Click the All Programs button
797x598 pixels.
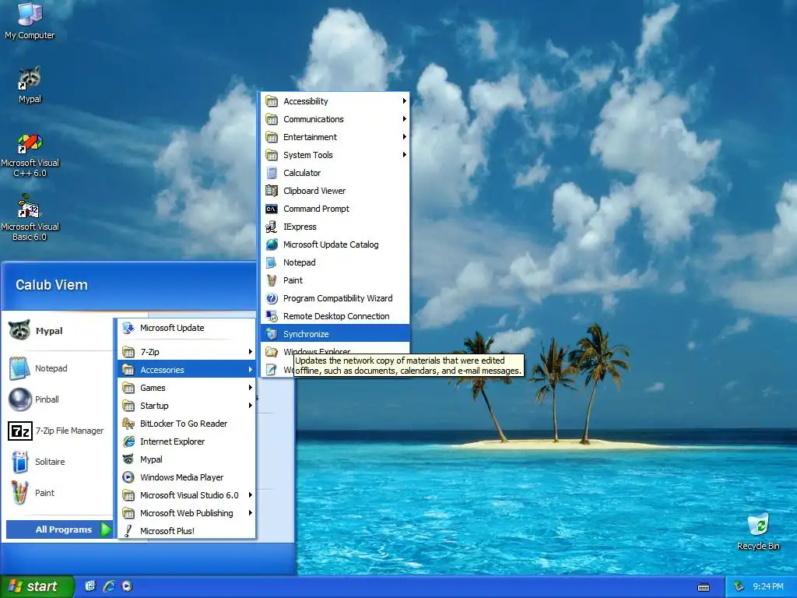[59, 529]
